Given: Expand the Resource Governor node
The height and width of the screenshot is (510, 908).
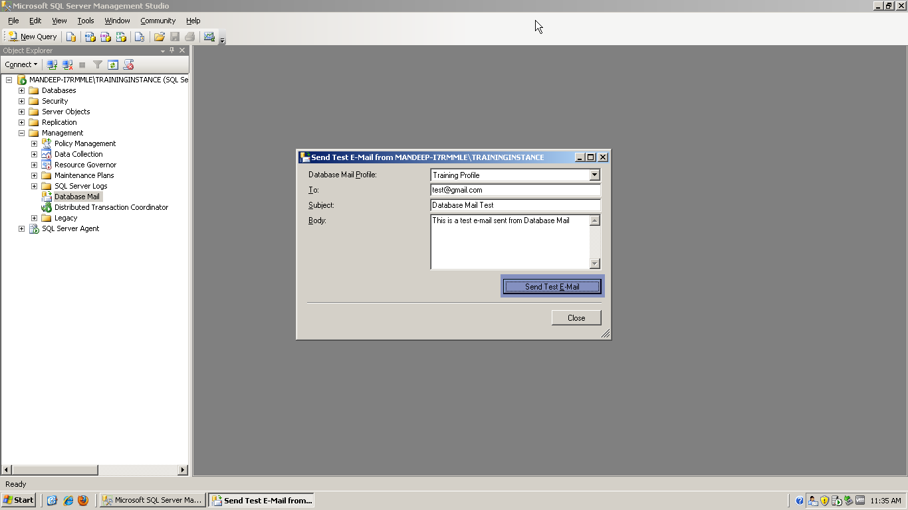Looking at the screenshot, I should tap(34, 165).
